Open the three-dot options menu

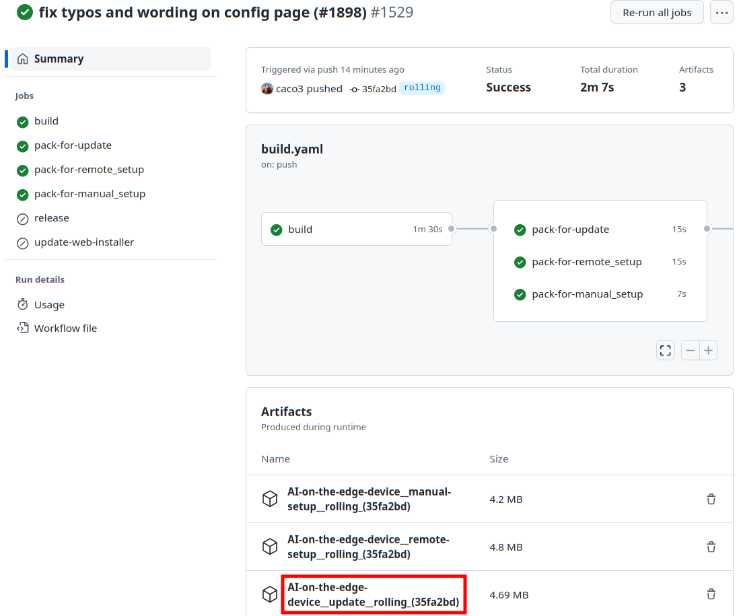[x=722, y=13]
